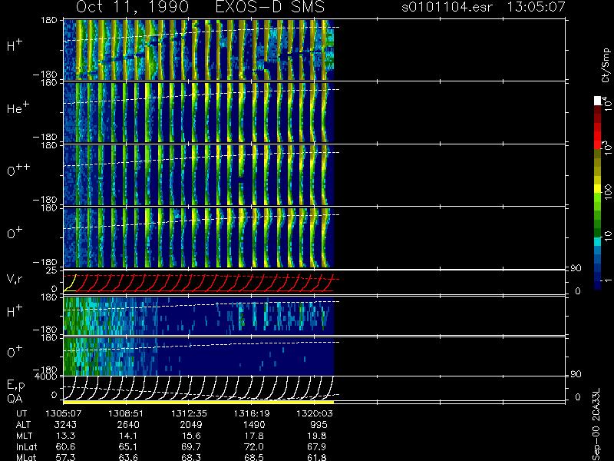Click the MLat value "61.8"

316,457
